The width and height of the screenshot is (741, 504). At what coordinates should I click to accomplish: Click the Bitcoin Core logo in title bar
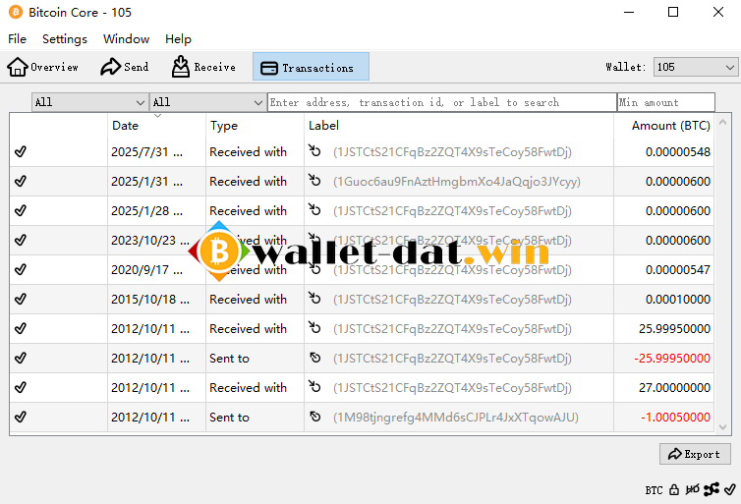(16, 12)
